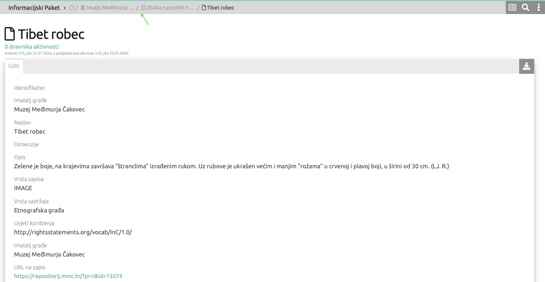Click the large document icon beside title
The width and height of the screenshot is (545, 282).
[10, 34]
